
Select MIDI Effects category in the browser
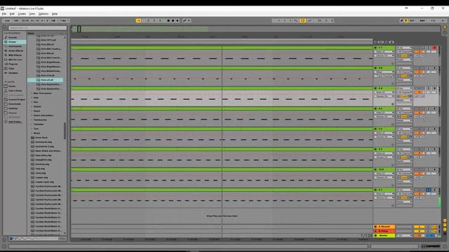tap(15, 55)
